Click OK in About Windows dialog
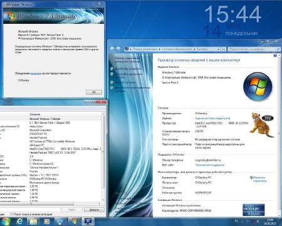Screen dimensions: 282x226 [x=94, y=92]
